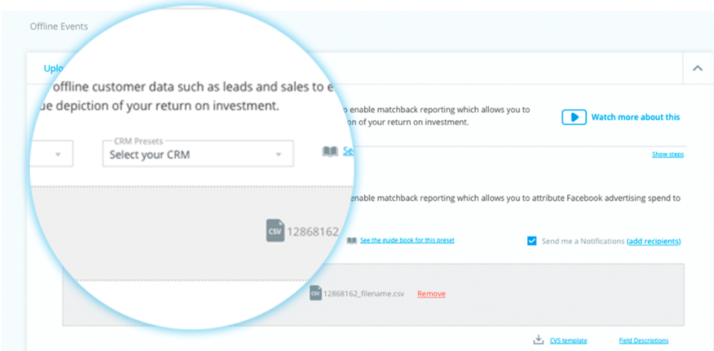Expand the partially visible dropdown left of CRM Presets

click(x=51, y=154)
